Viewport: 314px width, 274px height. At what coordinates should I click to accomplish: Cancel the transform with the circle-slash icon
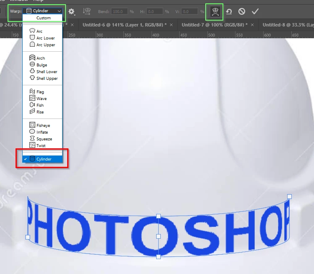[242, 11]
